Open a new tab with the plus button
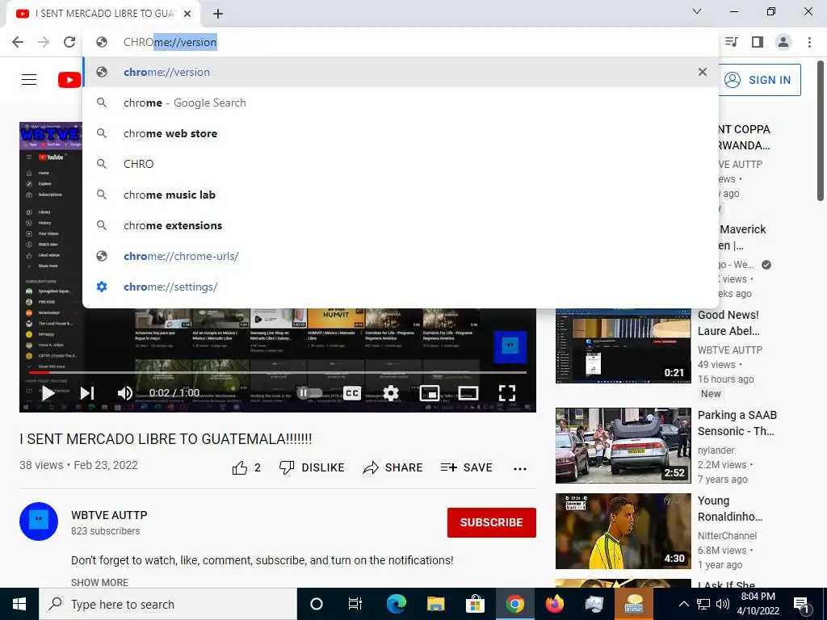Viewport: 827px width, 620px height. pos(218,14)
